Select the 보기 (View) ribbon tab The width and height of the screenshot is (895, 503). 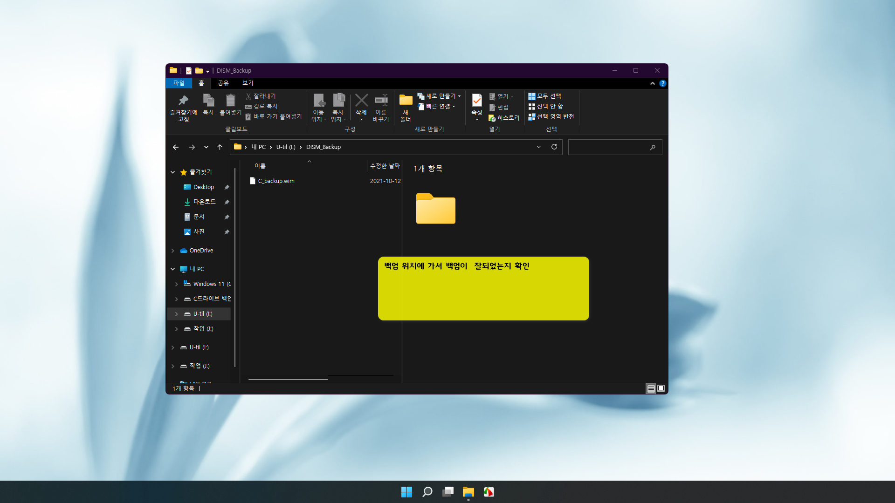248,83
